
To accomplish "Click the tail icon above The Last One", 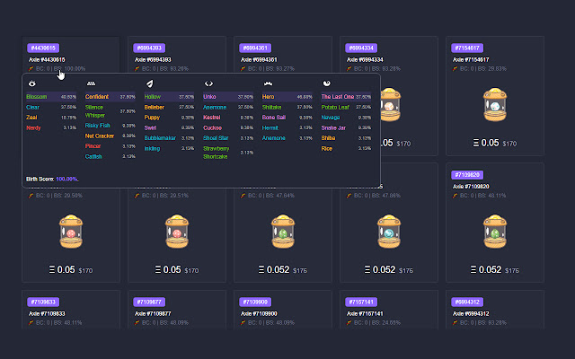I will pyautogui.click(x=326, y=83).
